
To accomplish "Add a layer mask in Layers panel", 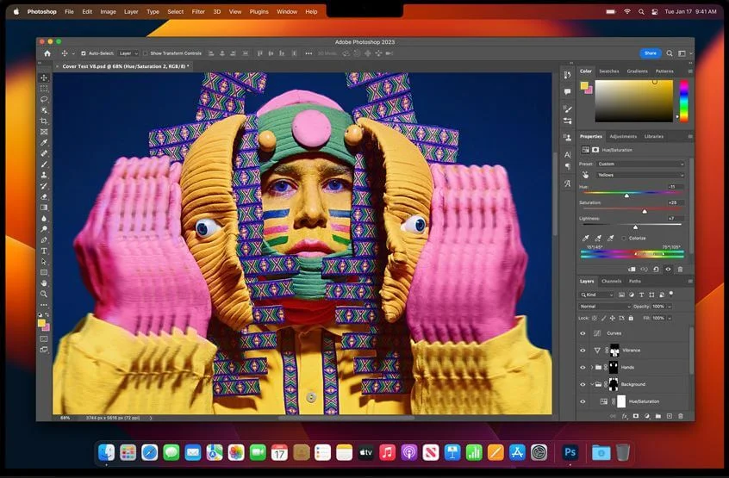I will (x=636, y=416).
